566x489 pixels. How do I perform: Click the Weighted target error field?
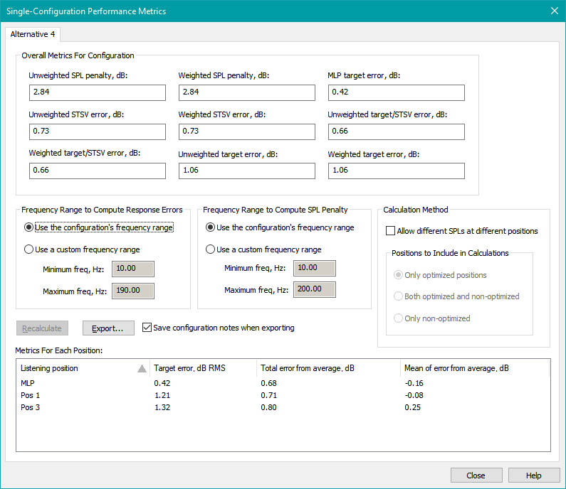click(x=397, y=171)
